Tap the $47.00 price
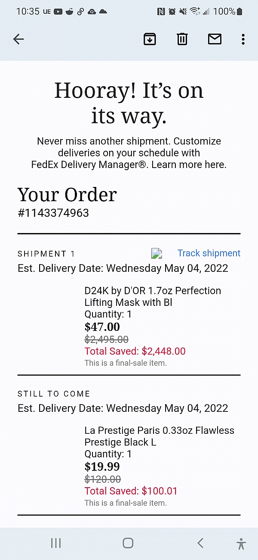The image size is (258, 560). point(102,327)
